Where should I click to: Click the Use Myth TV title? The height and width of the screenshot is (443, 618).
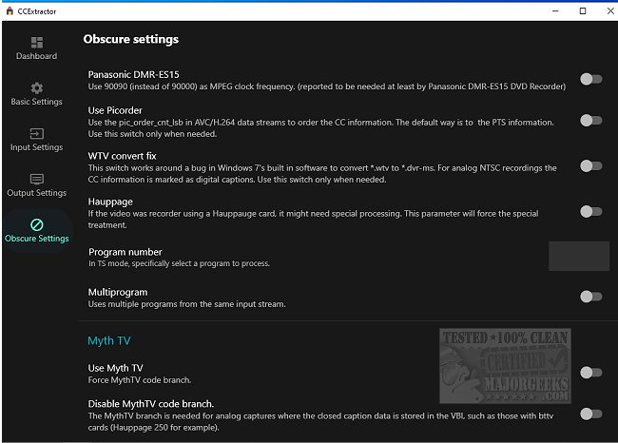[115, 368]
